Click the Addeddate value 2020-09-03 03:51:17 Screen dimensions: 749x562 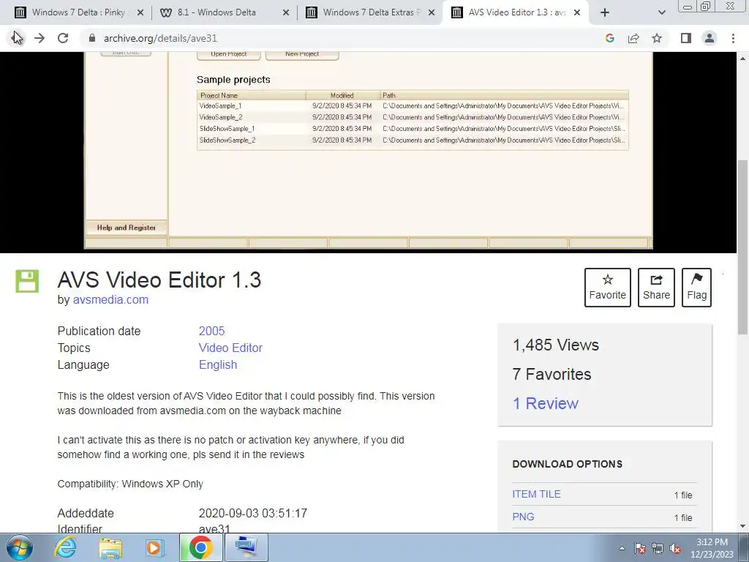252,513
